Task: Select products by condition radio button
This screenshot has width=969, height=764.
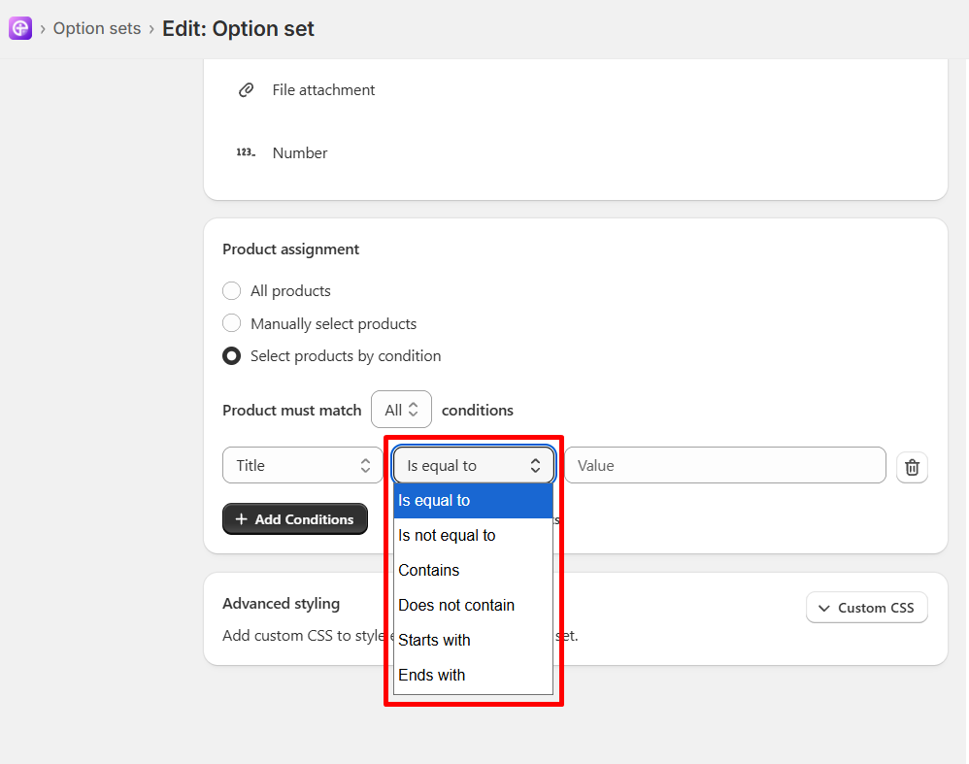Action: 232,356
